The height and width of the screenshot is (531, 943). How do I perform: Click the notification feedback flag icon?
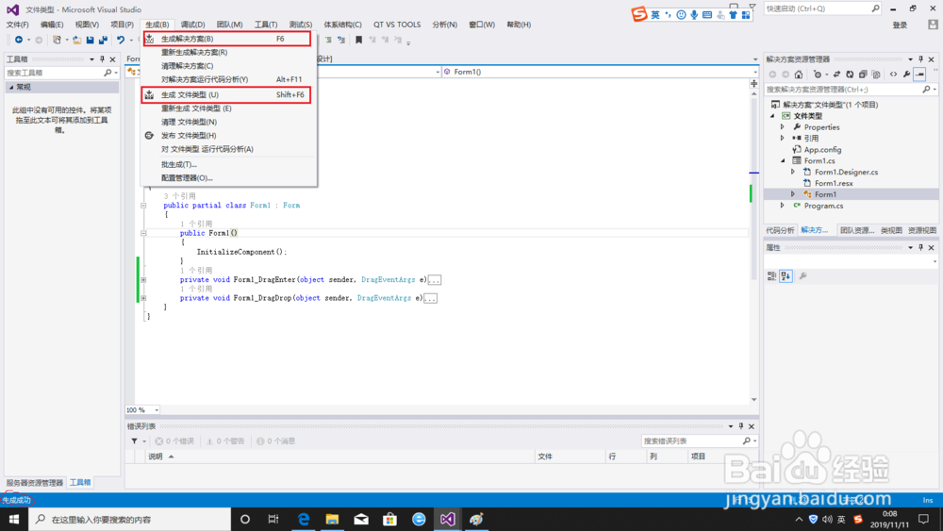752,7
